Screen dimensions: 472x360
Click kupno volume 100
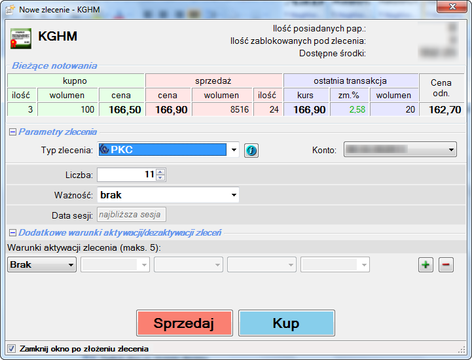(x=67, y=109)
